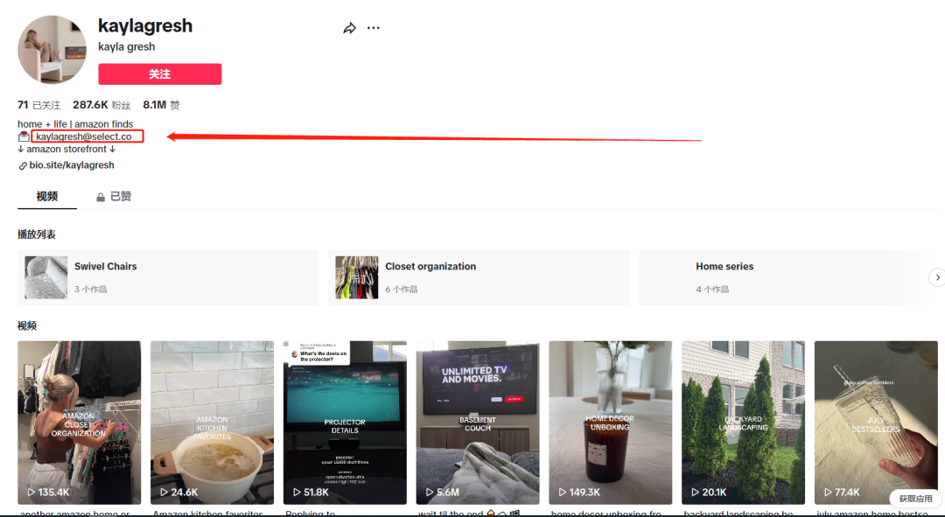
Task: Click the 获取应用 get app button
Action: pos(915,499)
